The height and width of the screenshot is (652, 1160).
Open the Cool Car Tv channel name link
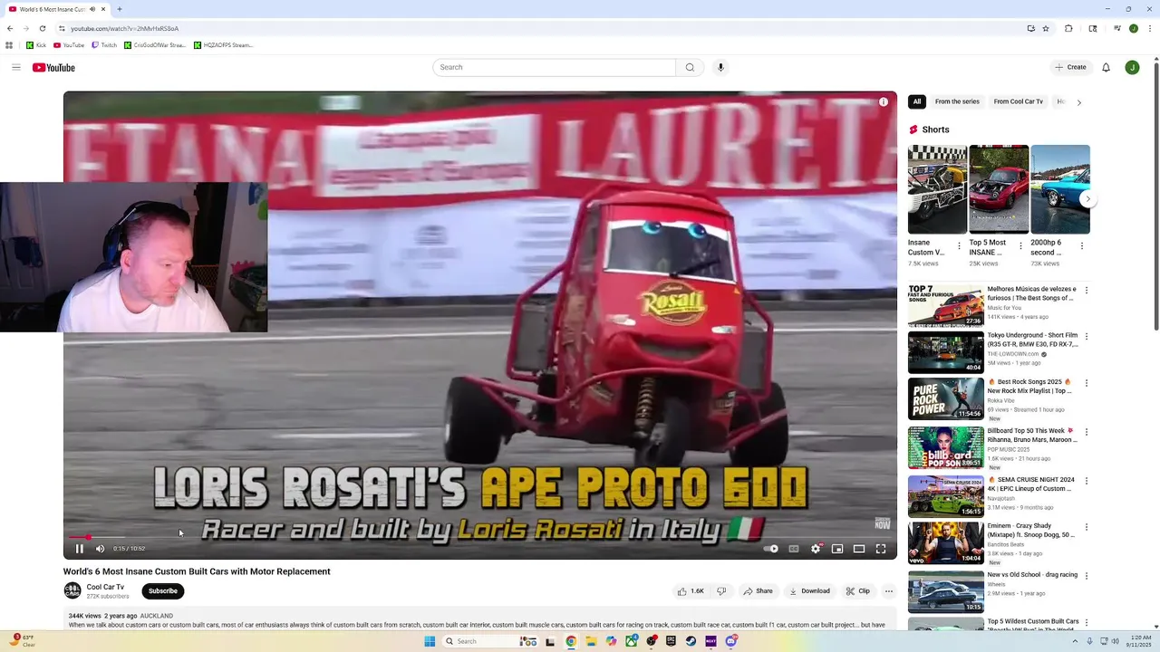click(105, 587)
